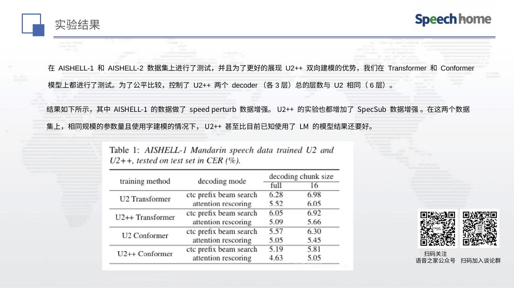Select the value 5.57 in the table
This screenshot has height=289, width=514.
[x=276, y=231]
